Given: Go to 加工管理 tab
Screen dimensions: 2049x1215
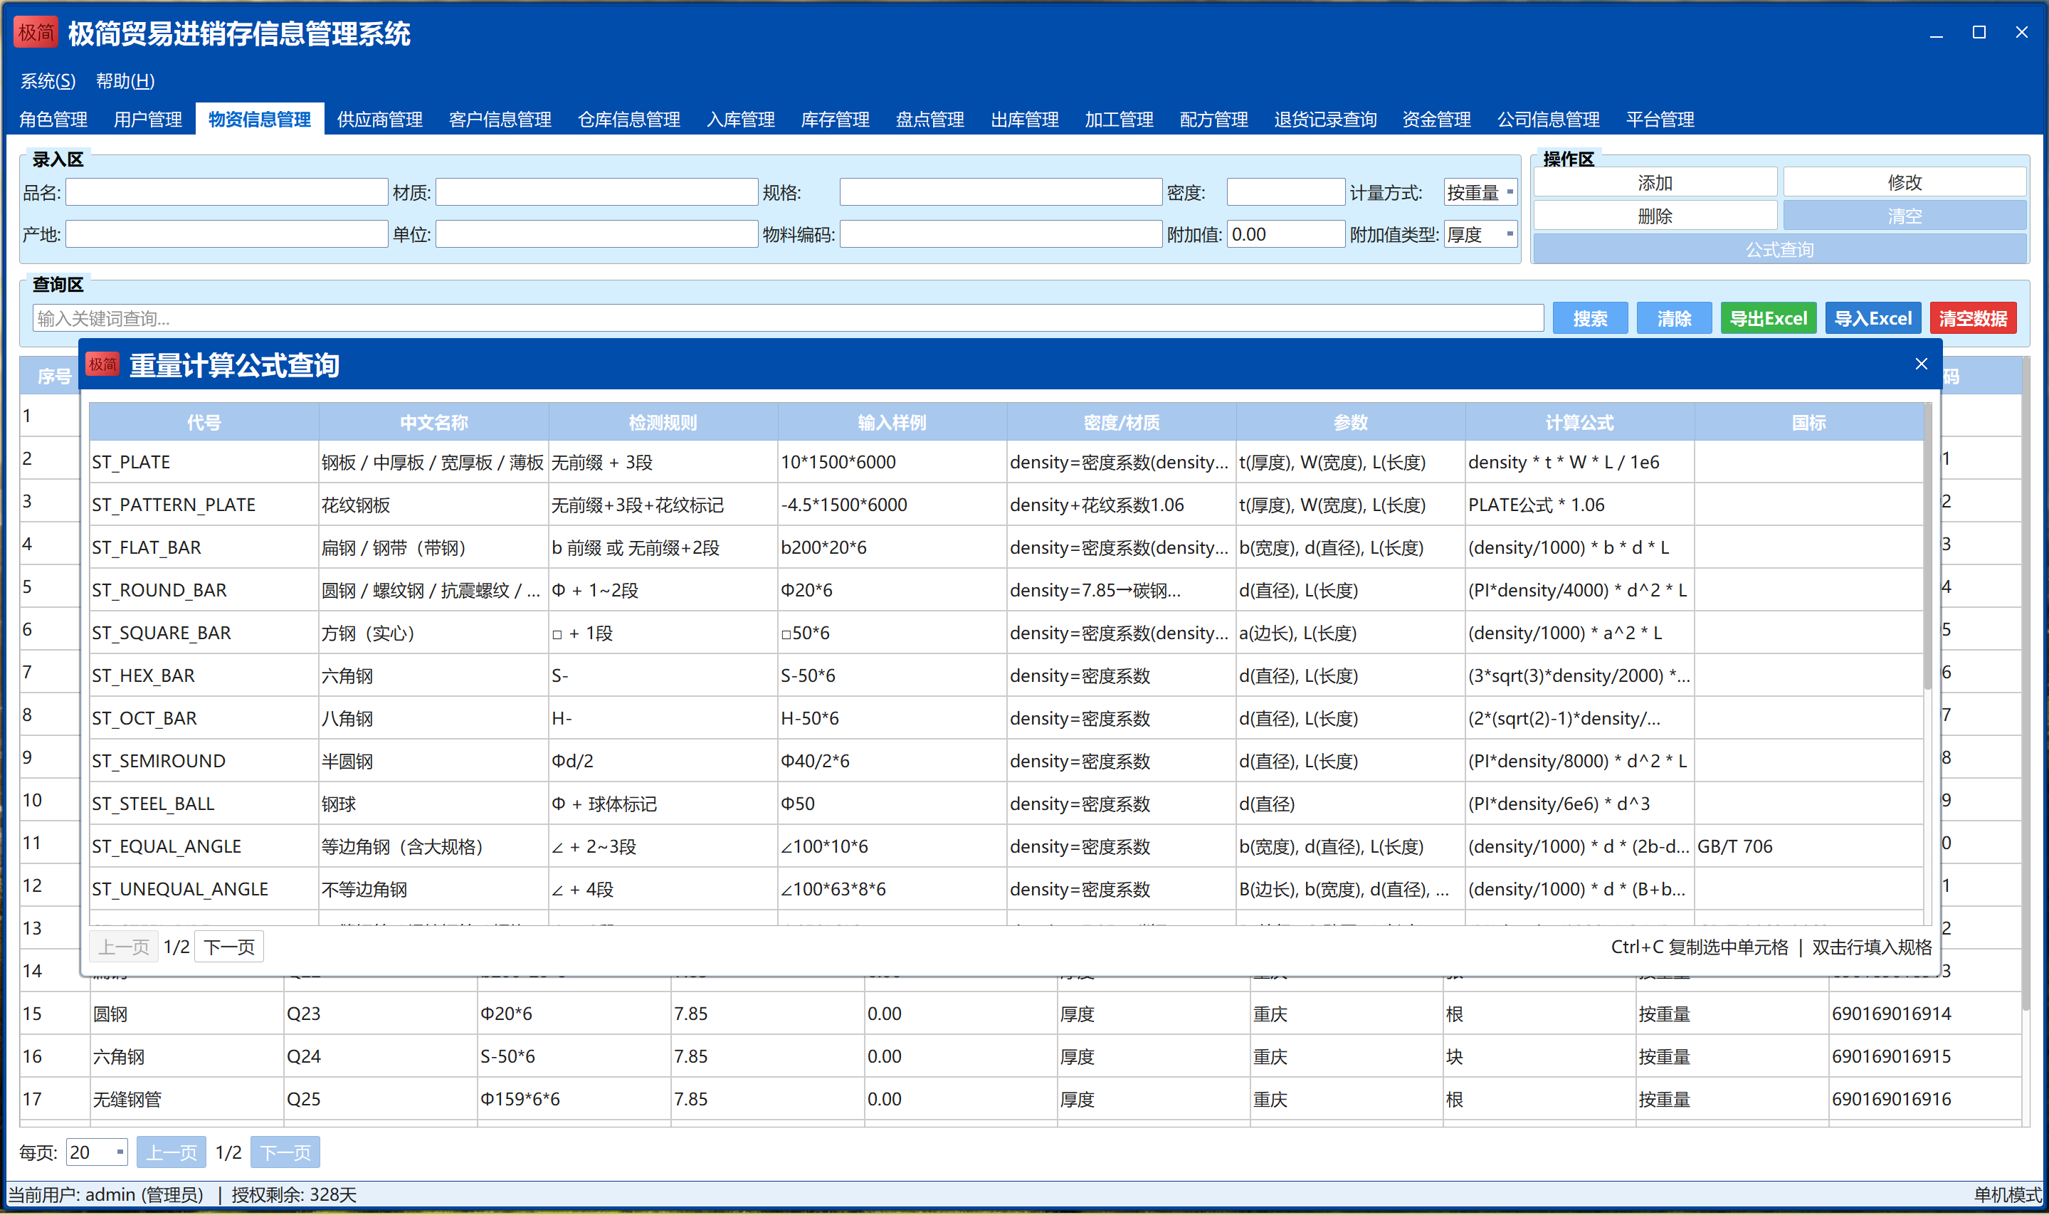Looking at the screenshot, I should point(1119,120).
